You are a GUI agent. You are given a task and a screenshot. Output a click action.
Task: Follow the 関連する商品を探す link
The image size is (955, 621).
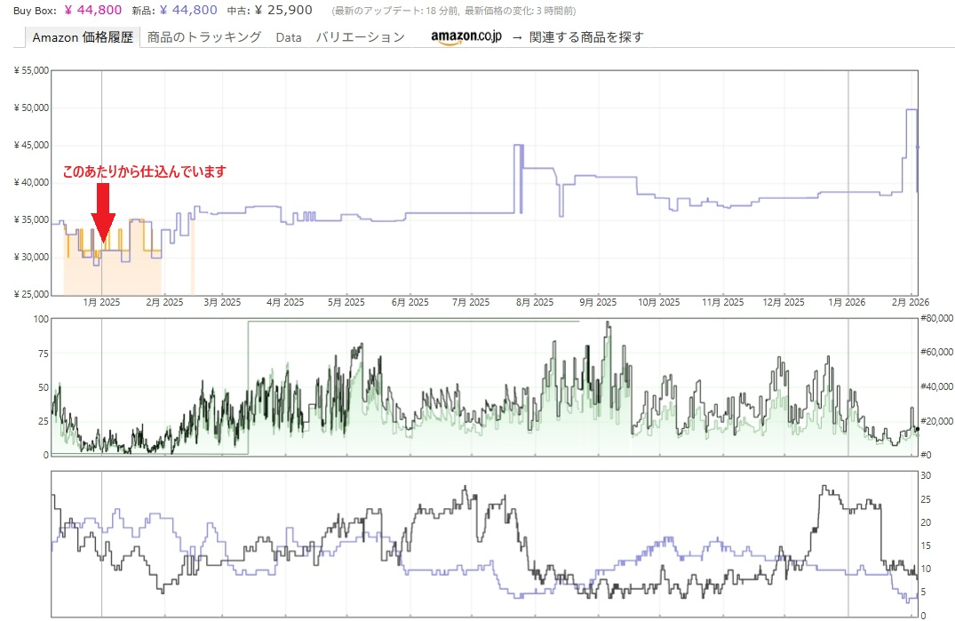(x=585, y=37)
